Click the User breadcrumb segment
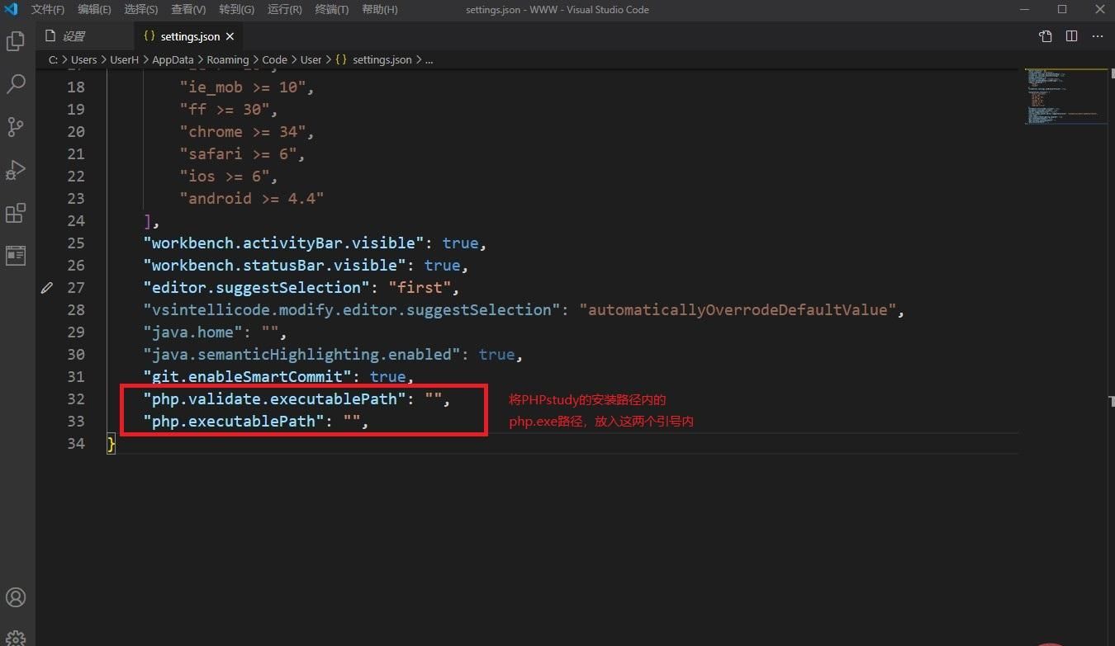This screenshot has height=646, width=1115. pos(311,59)
